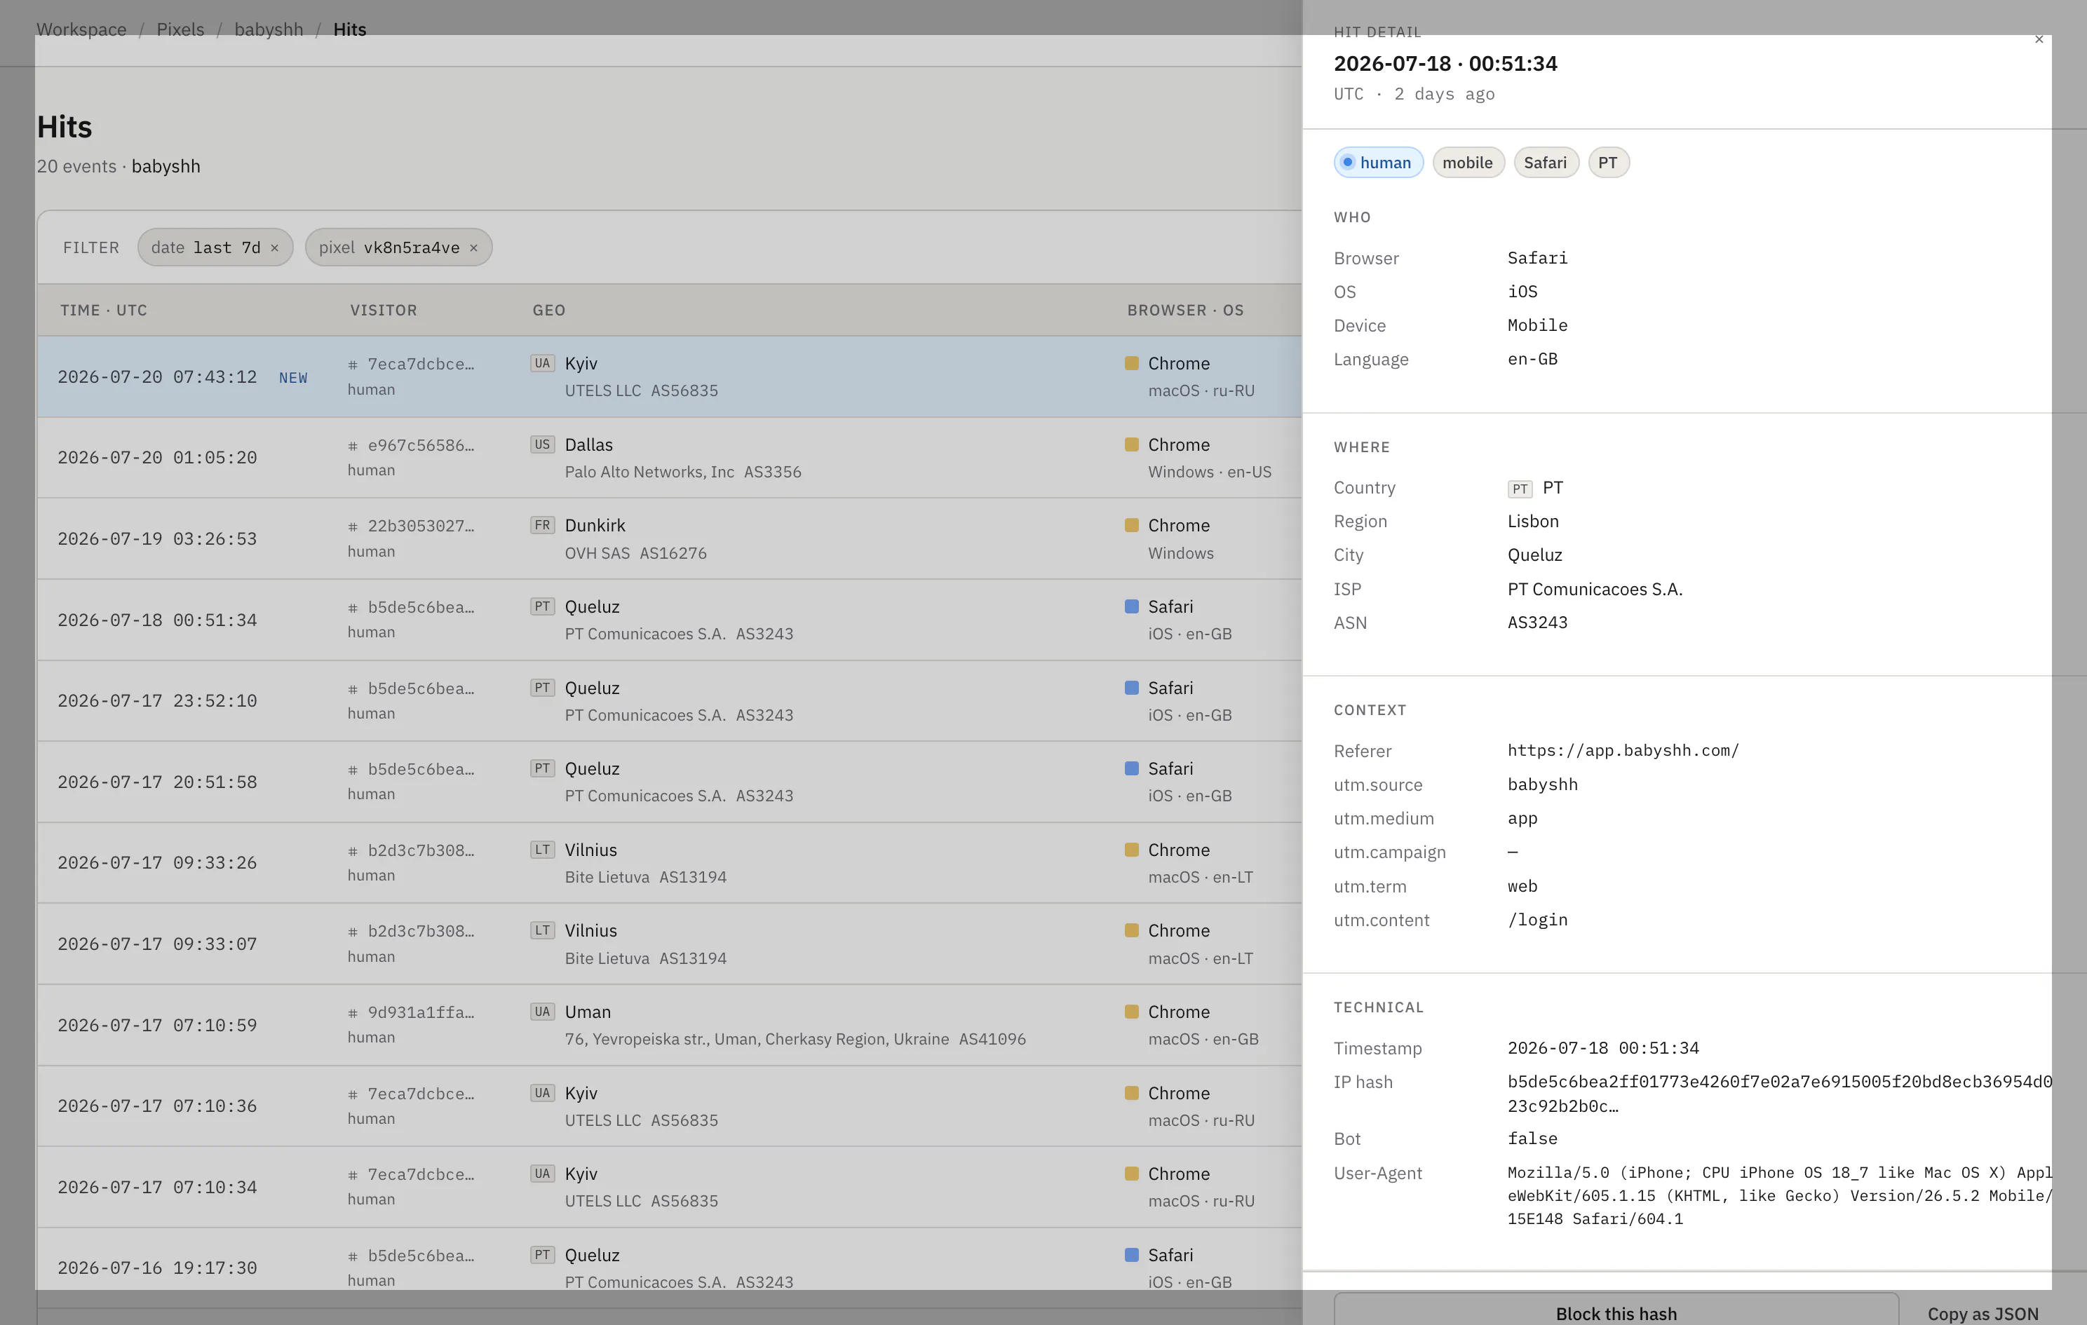Screen dimensions: 2087x1325
Task: Click the Bot value false
Action: point(1532,1139)
